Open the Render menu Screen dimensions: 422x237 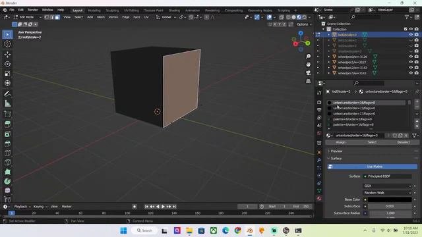pos(33,10)
